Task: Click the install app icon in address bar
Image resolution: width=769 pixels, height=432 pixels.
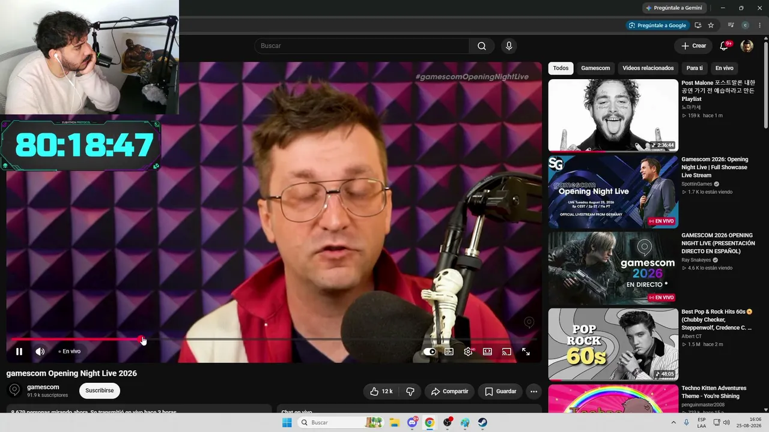Action: 698,25
